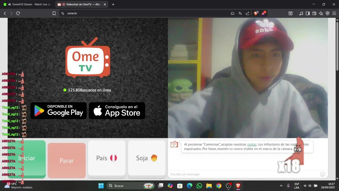Open the Google Play download badge

(x=59, y=111)
